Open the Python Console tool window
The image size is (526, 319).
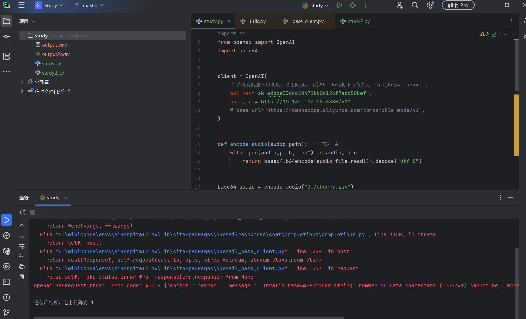tap(6, 235)
